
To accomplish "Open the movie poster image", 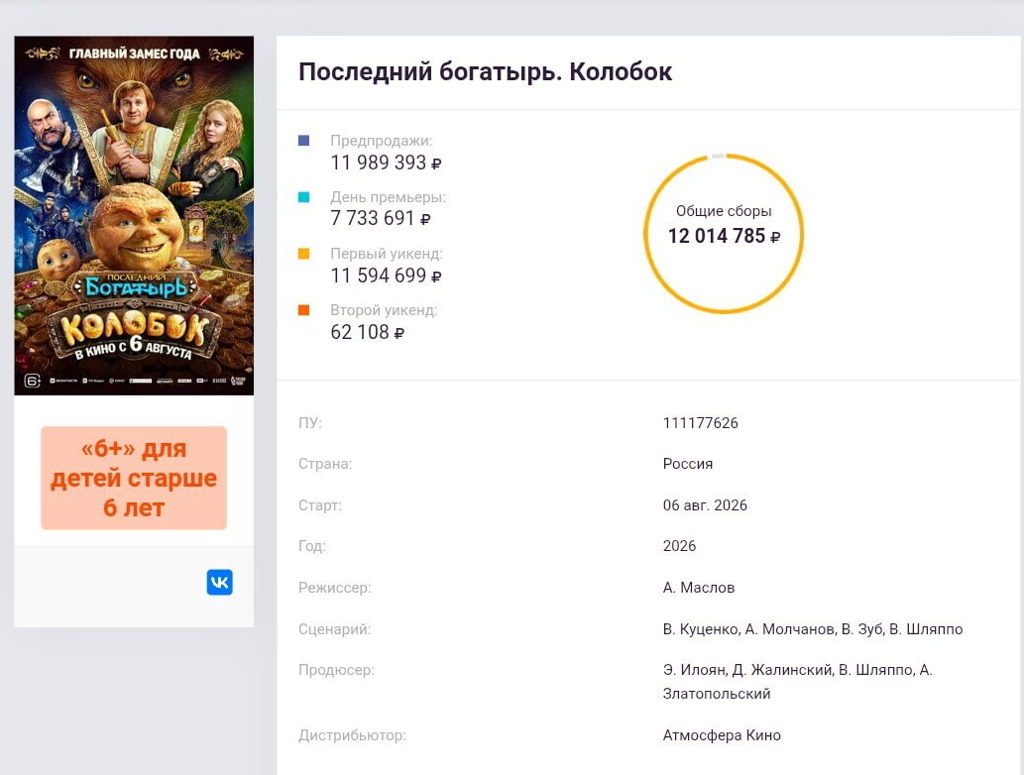I will 134,215.
